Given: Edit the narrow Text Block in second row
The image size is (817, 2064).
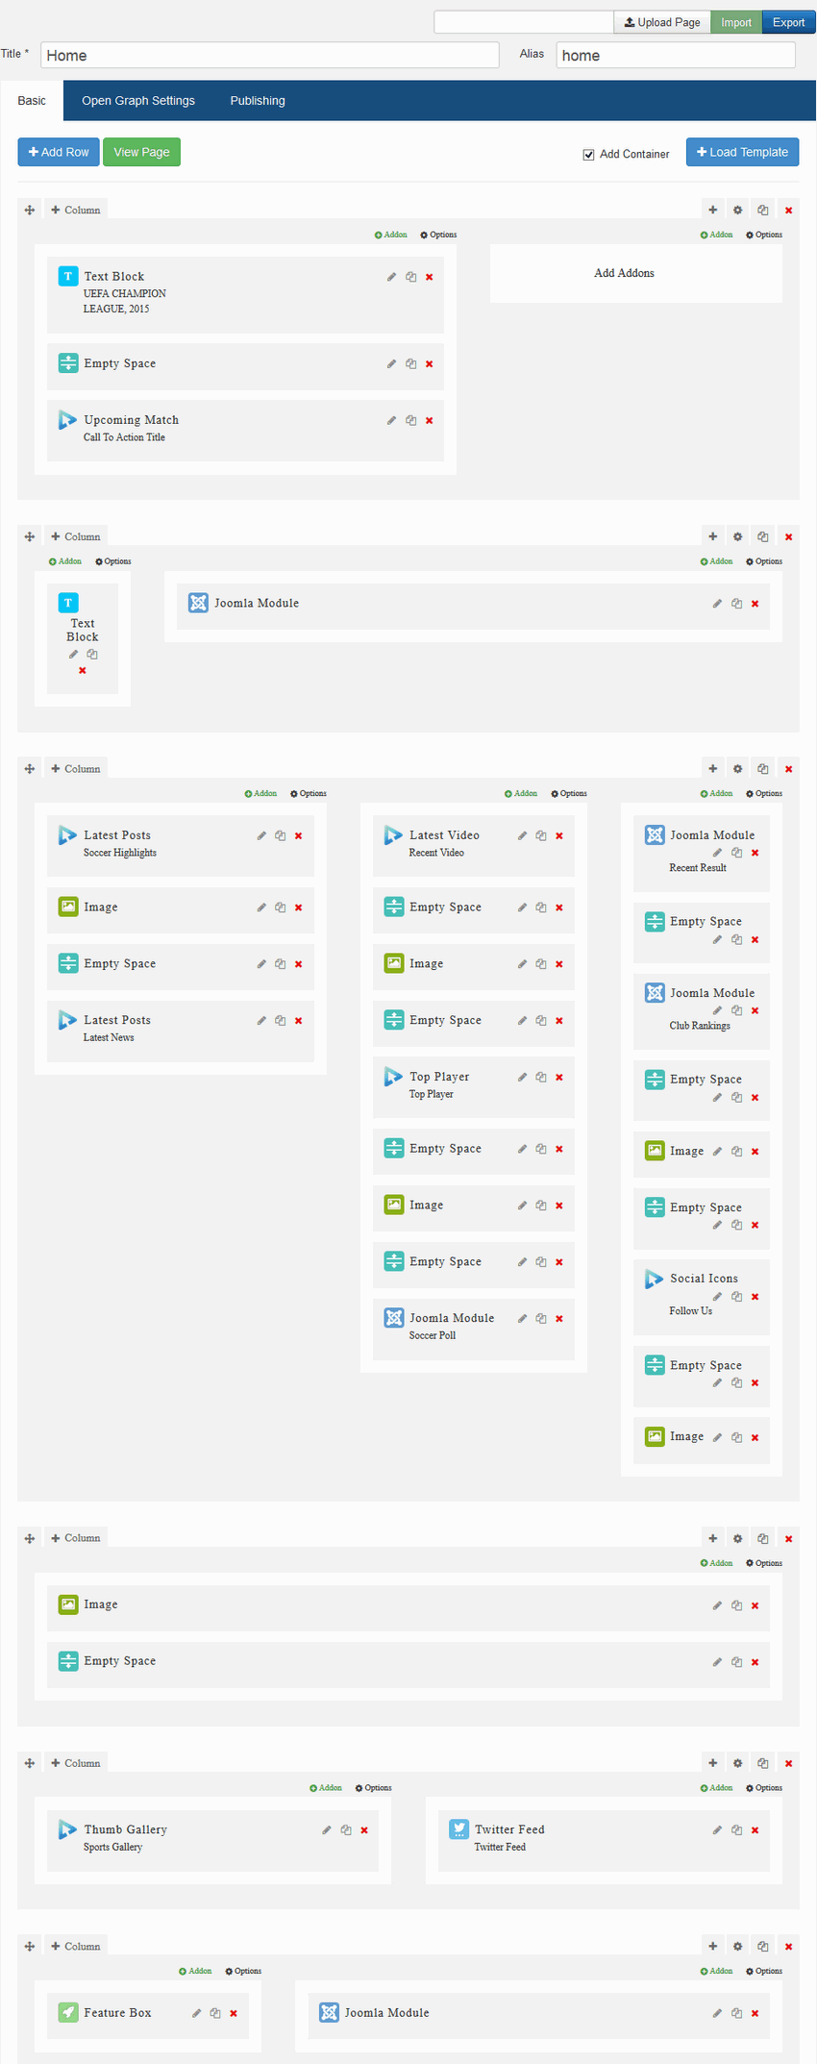Looking at the screenshot, I should [73, 655].
